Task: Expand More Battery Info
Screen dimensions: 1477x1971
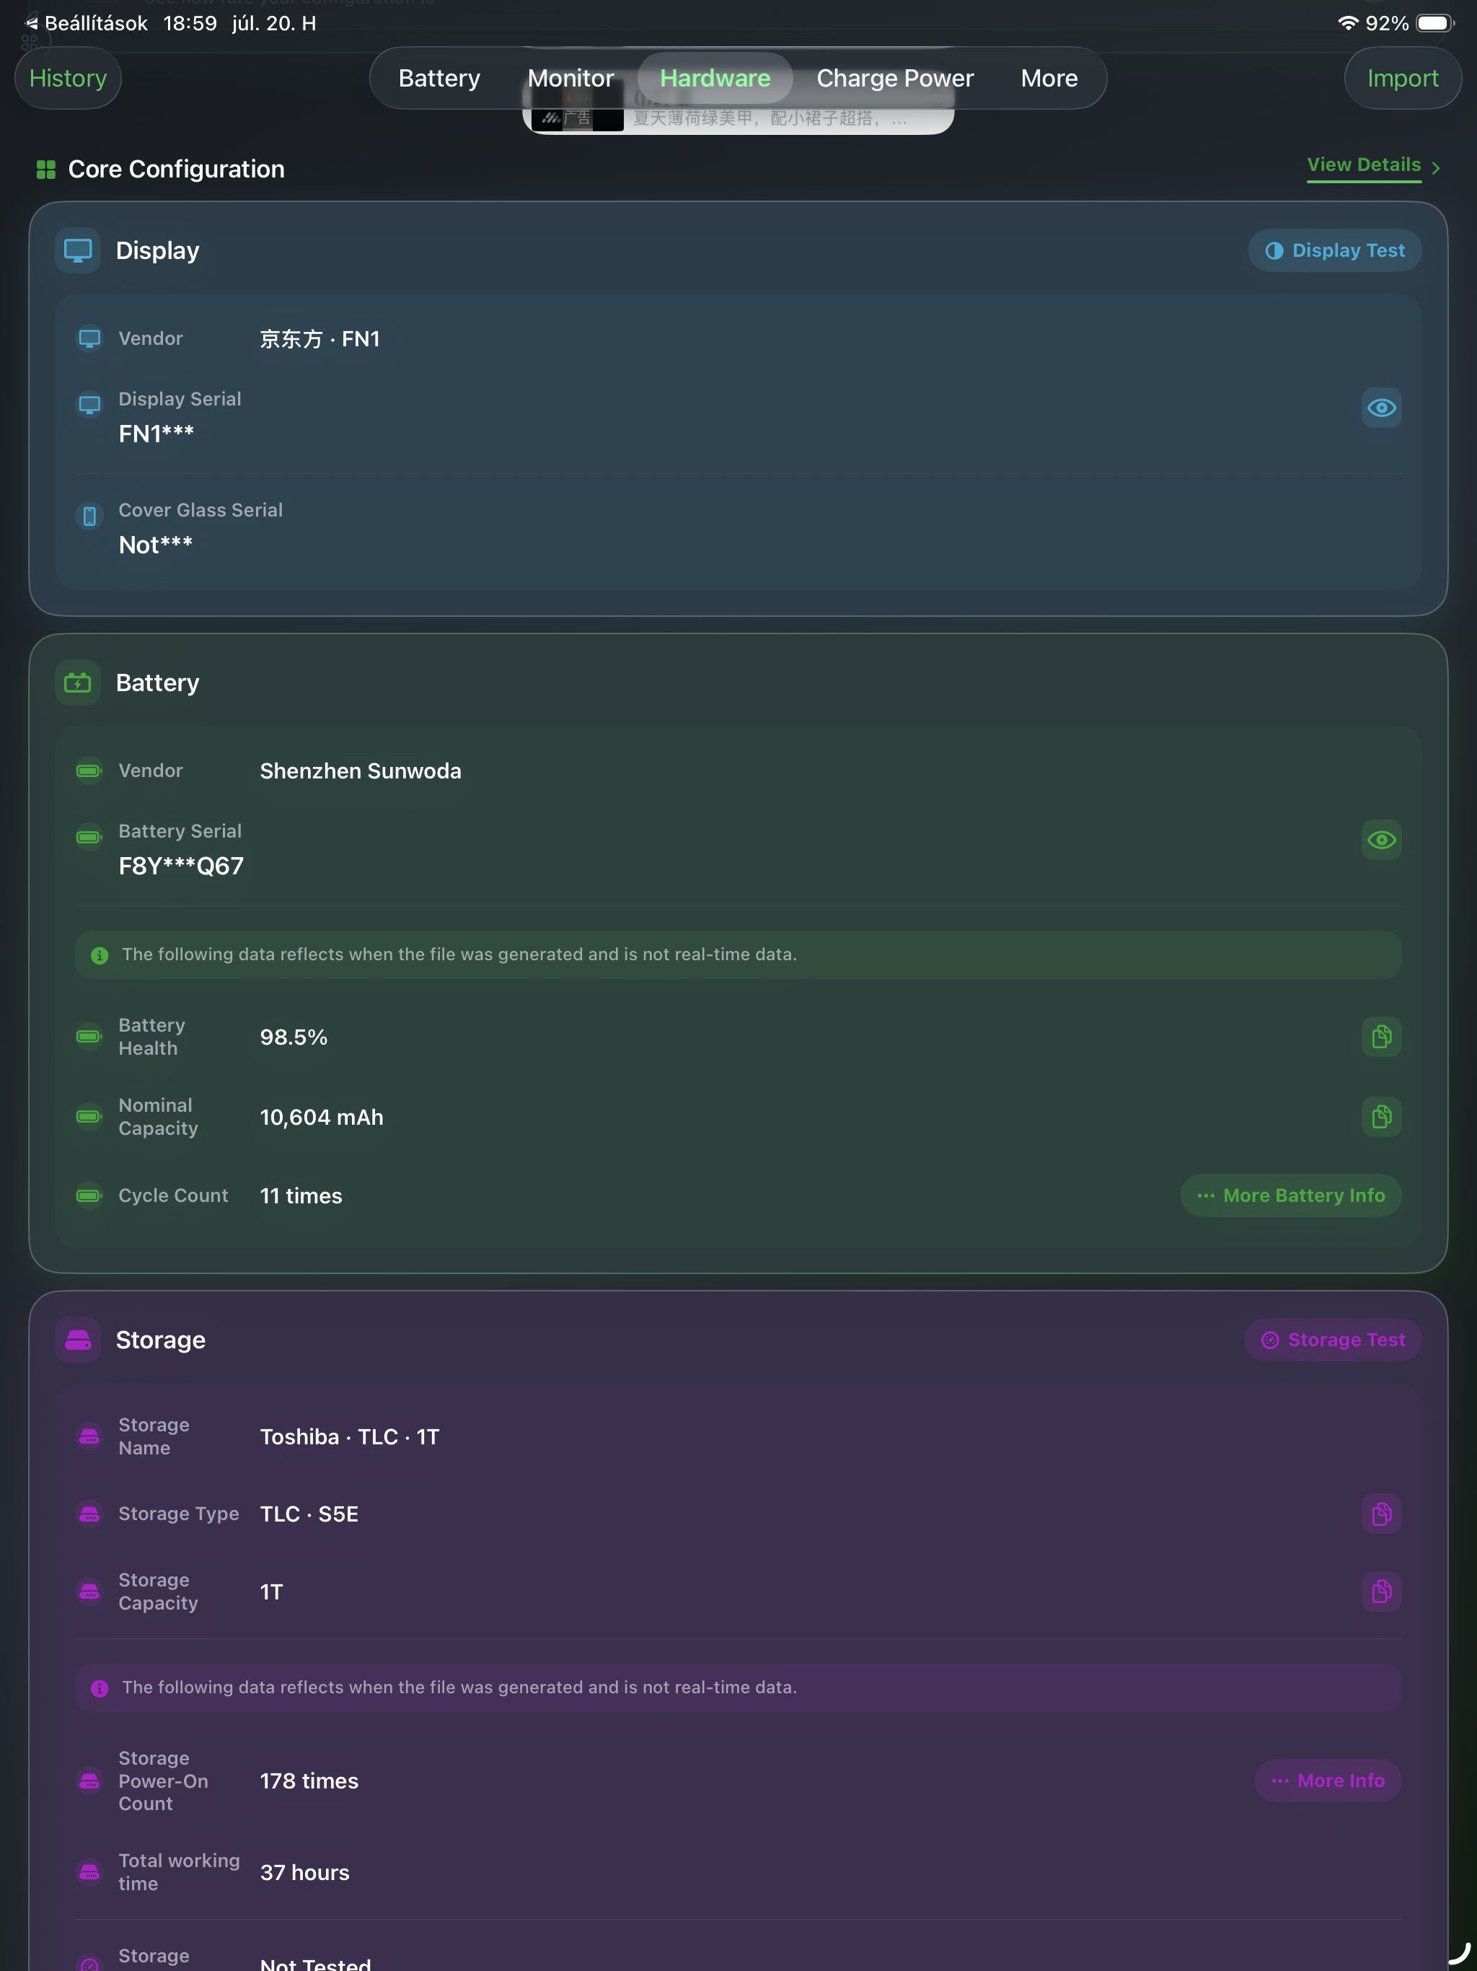Action: coord(1291,1195)
